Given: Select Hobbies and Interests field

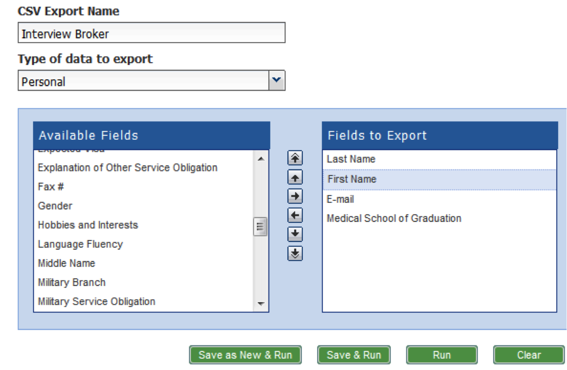Looking at the screenshot, I should click(88, 225).
